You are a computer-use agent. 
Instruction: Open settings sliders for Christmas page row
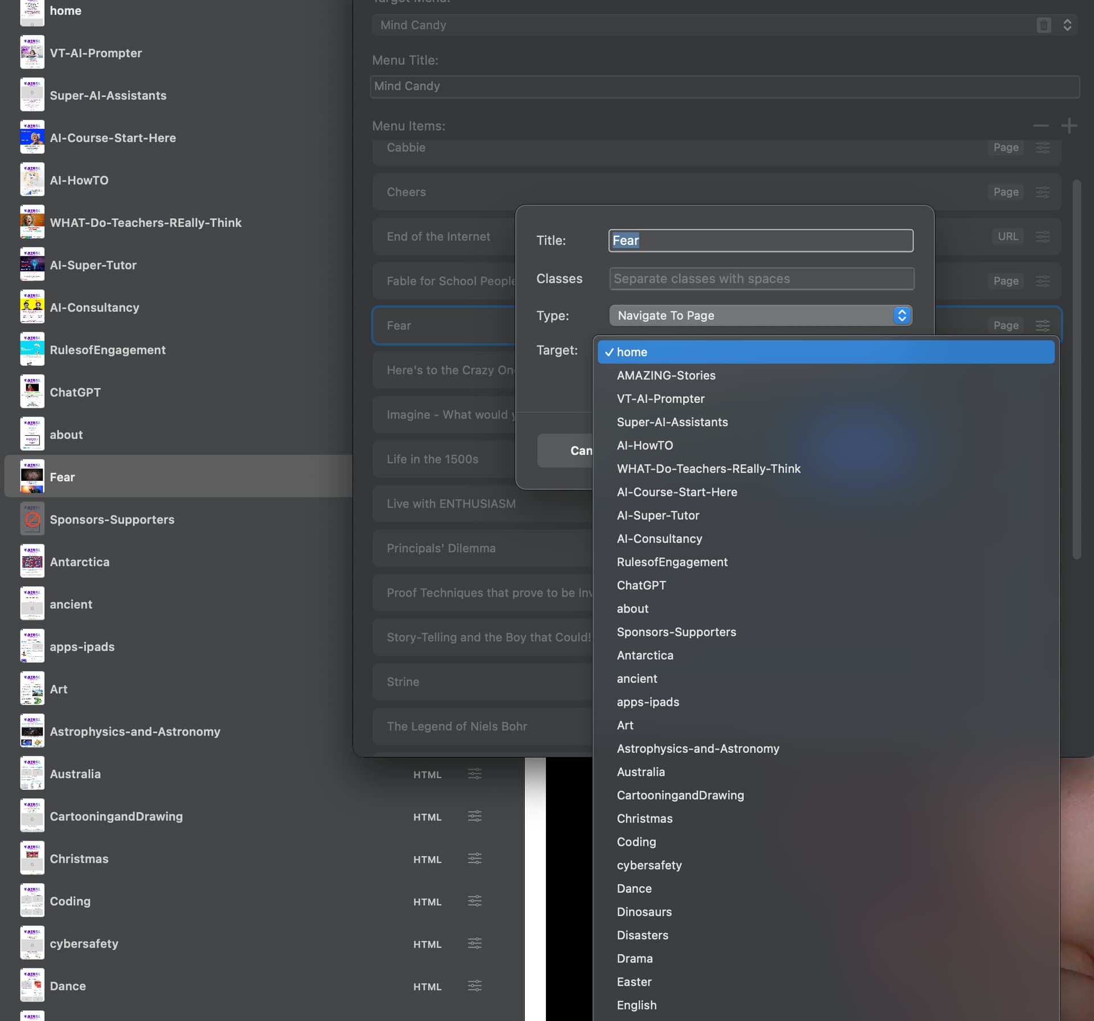[475, 859]
